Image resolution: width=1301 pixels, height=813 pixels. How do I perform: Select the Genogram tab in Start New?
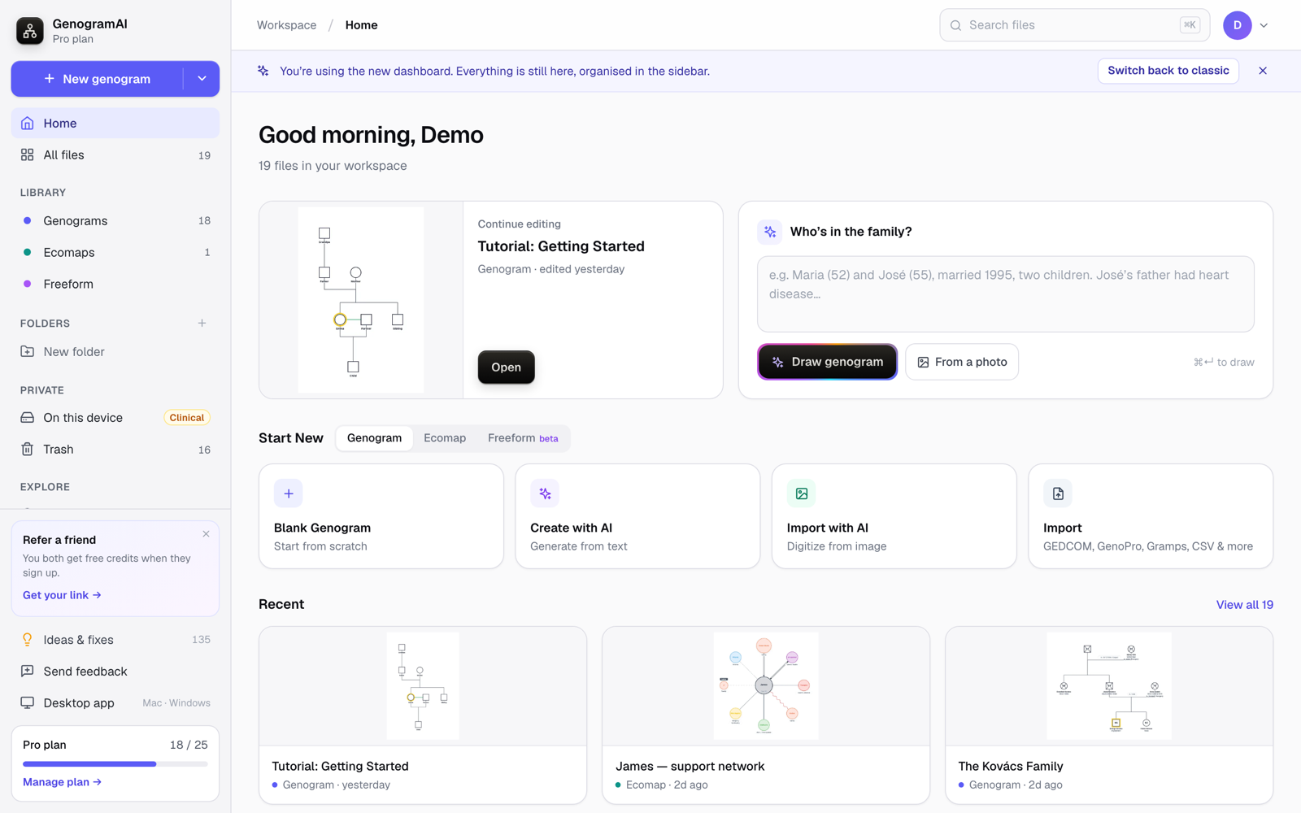point(374,438)
